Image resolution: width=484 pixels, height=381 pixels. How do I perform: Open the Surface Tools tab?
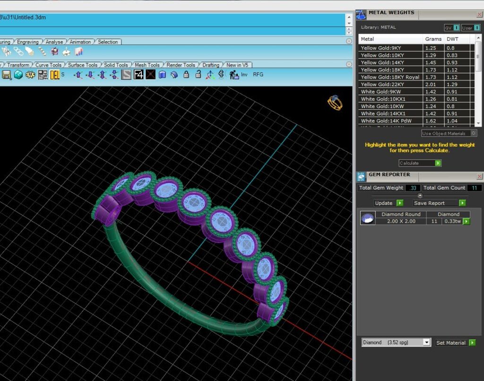tap(82, 65)
